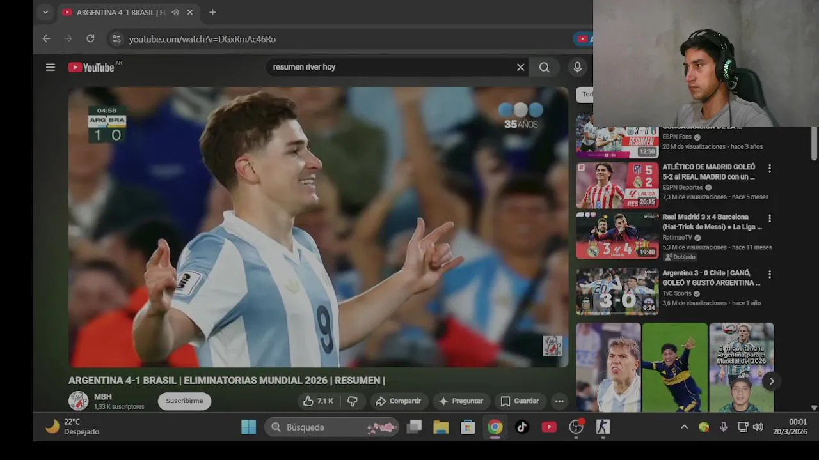Clear the search text with the X
Viewport: 819px width, 460px height.
click(x=520, y=67)
